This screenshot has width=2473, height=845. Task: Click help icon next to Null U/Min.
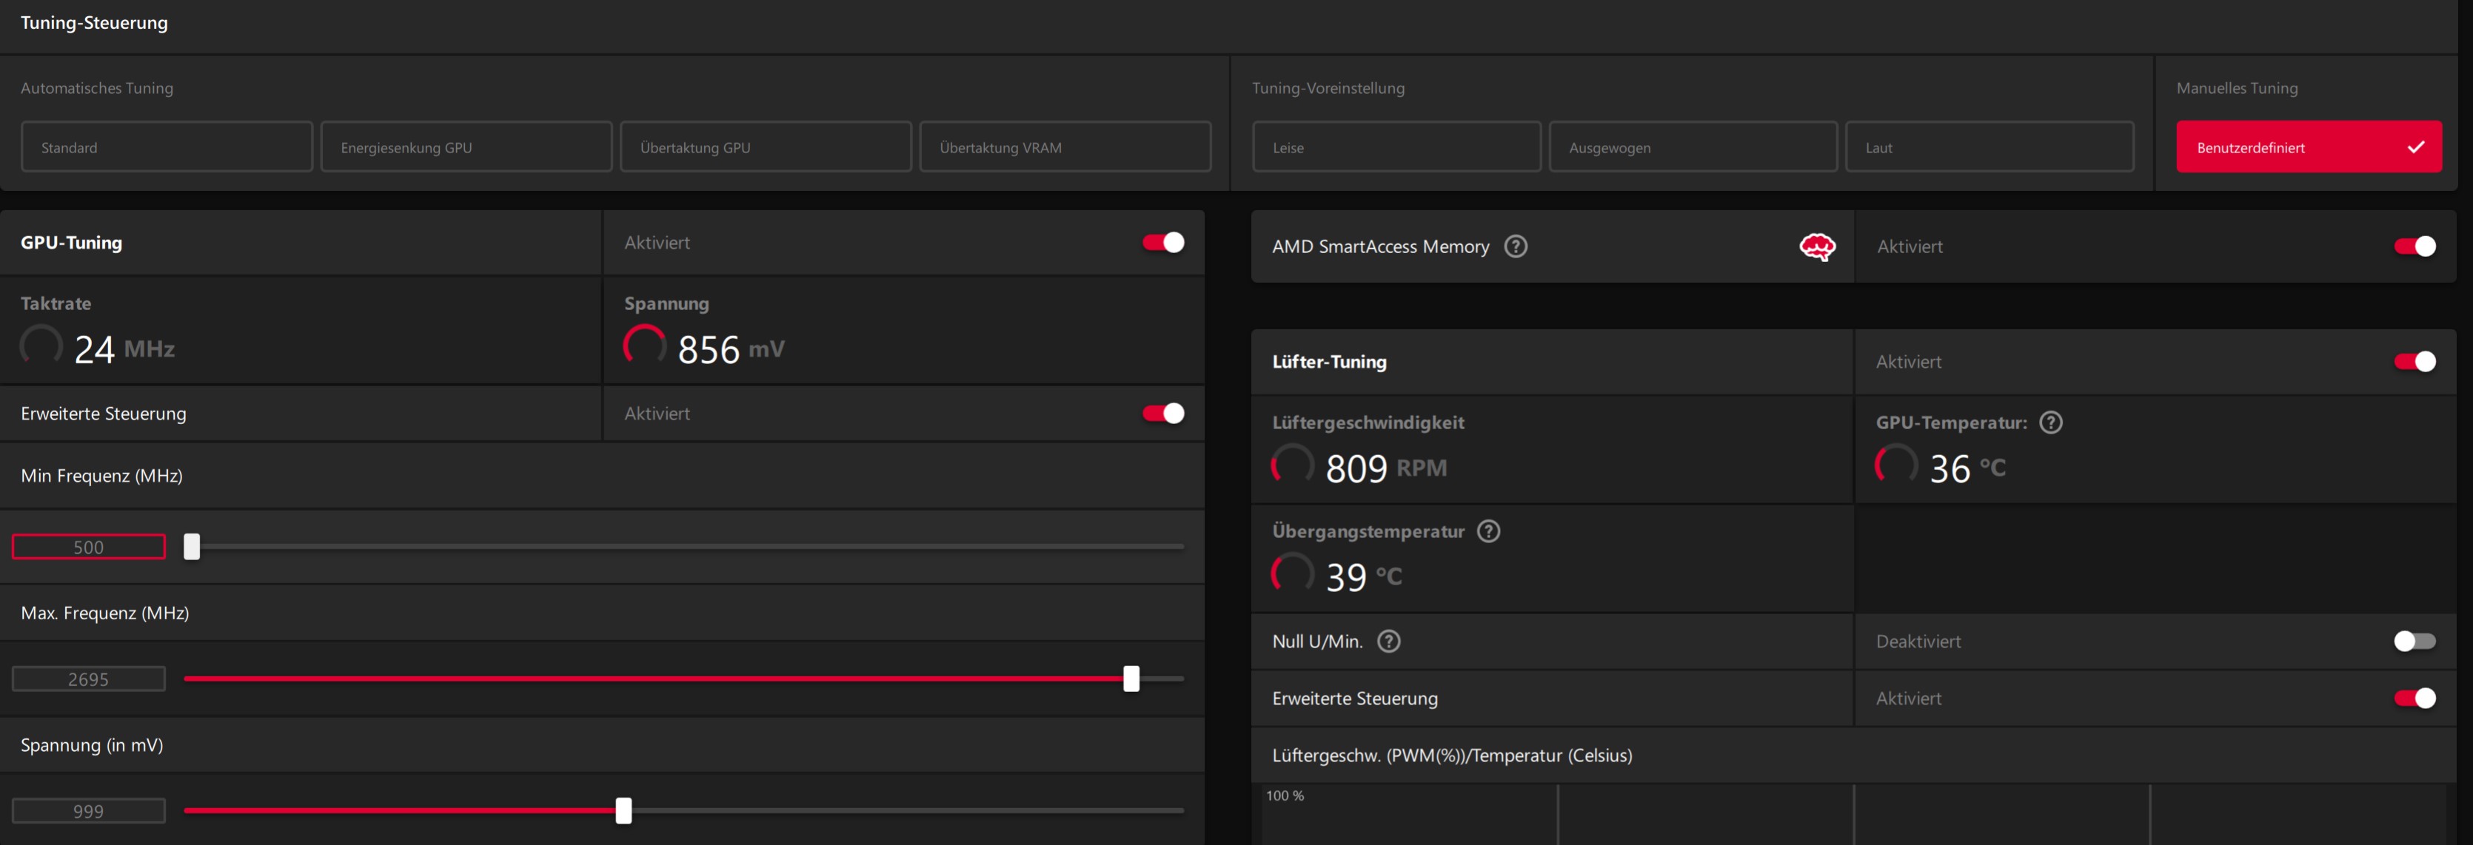click(x=1388, y=642)
